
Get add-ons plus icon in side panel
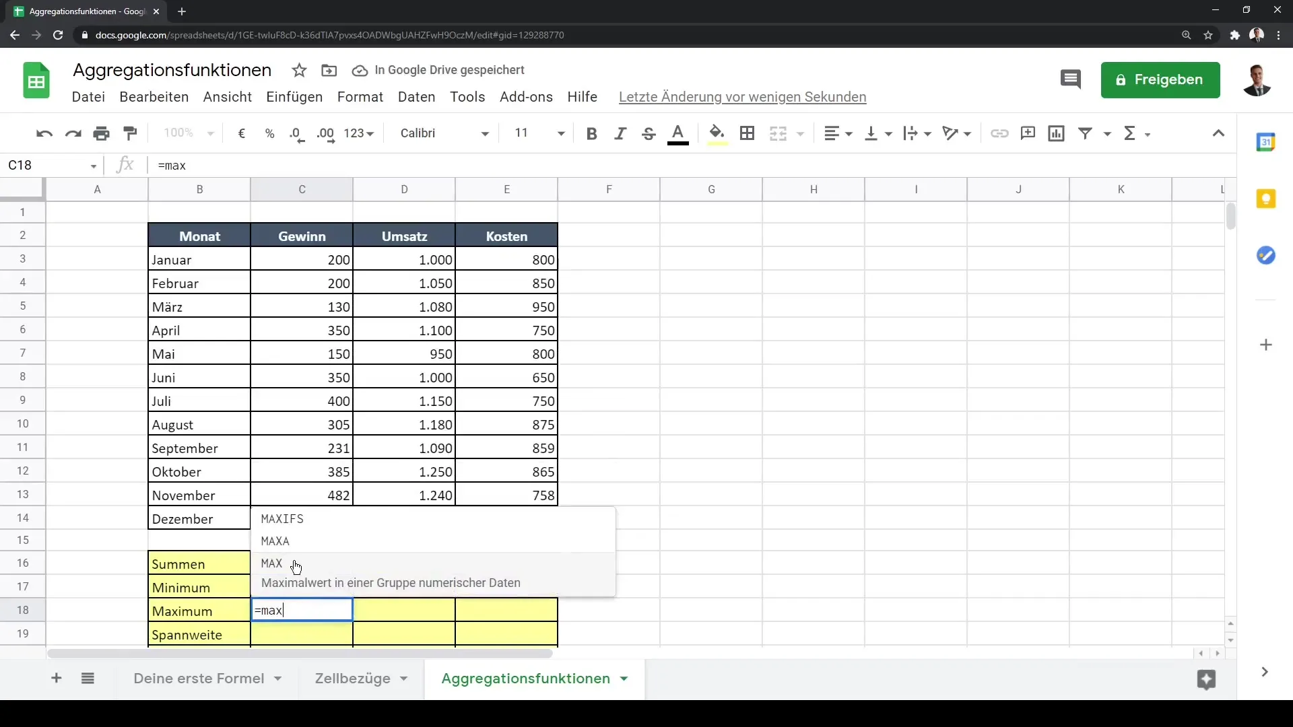[1266, 345]
